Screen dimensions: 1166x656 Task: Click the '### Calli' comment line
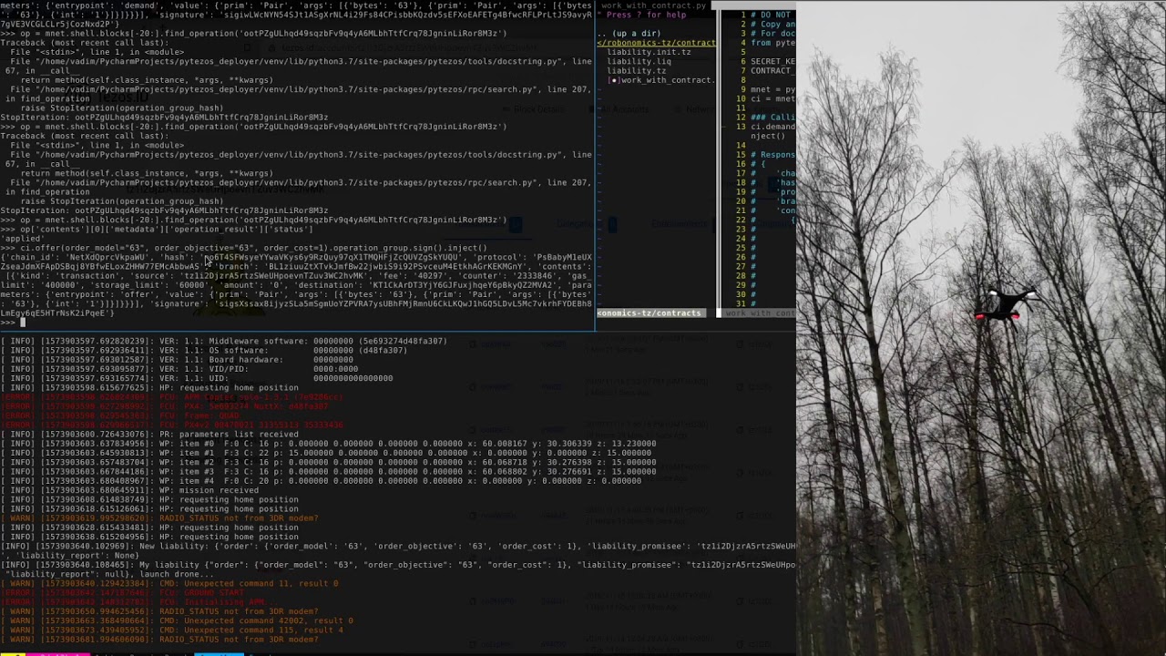[772, 118]
